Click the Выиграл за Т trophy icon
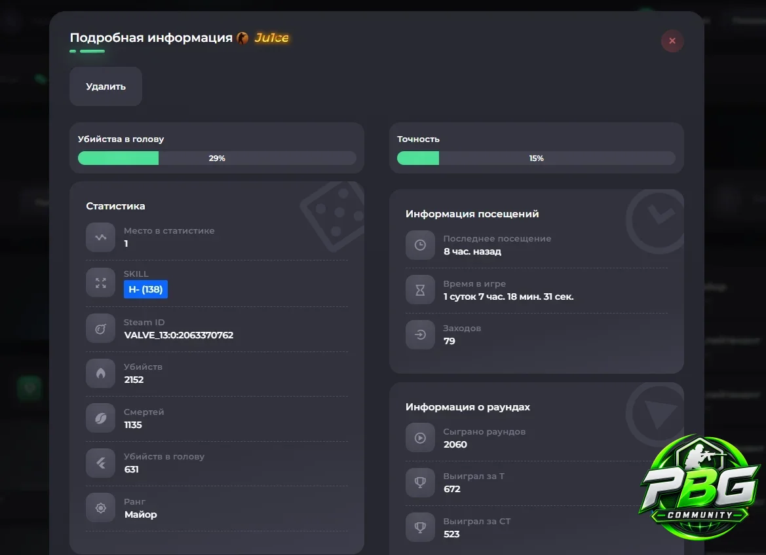The image size is (766, 555). 420,482
